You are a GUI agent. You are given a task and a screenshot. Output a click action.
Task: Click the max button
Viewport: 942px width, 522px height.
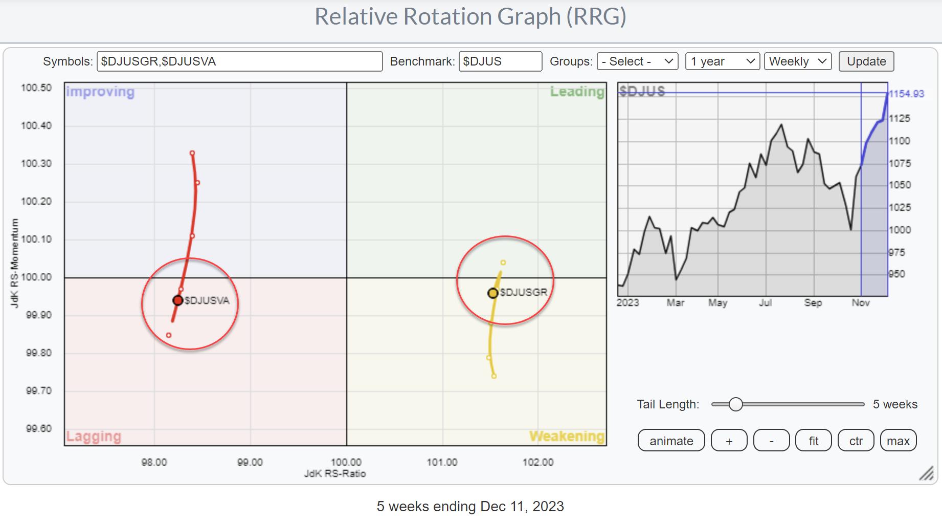(x=898, y=441)
